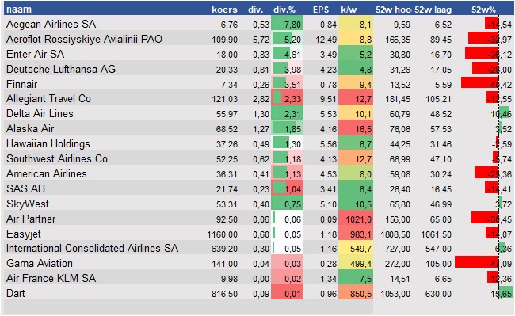Click Easyjet's koers value 1160,00

tap(222, 234)
